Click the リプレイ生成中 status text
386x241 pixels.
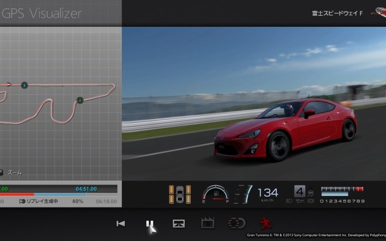(42, 201)
